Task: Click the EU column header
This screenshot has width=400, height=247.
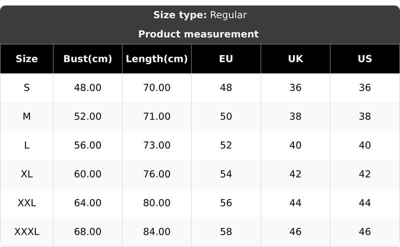Action: (226, 58)
